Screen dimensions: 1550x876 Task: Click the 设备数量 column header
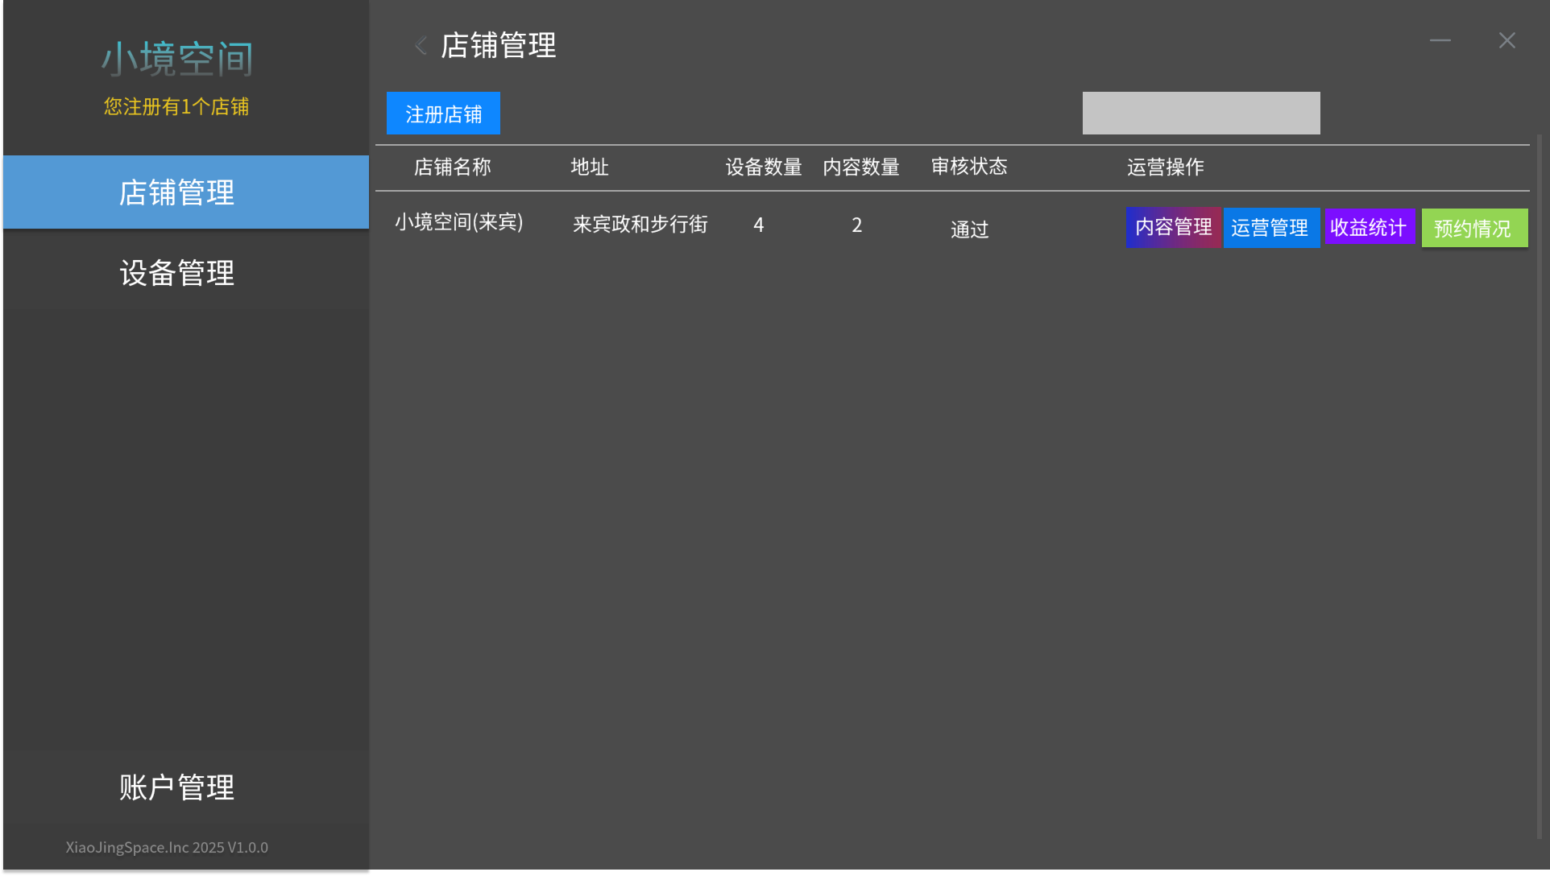pos(762,167)
